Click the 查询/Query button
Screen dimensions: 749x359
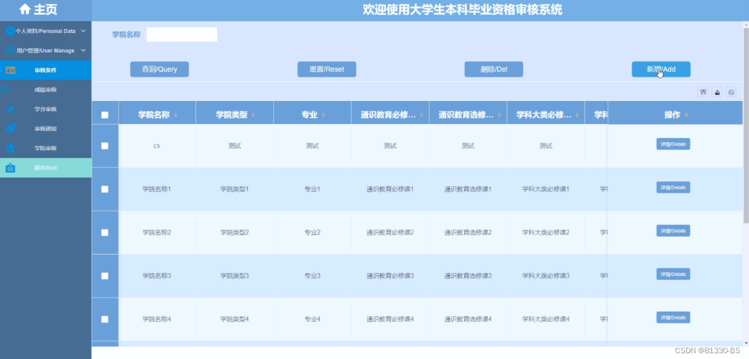tap(160, 69)
